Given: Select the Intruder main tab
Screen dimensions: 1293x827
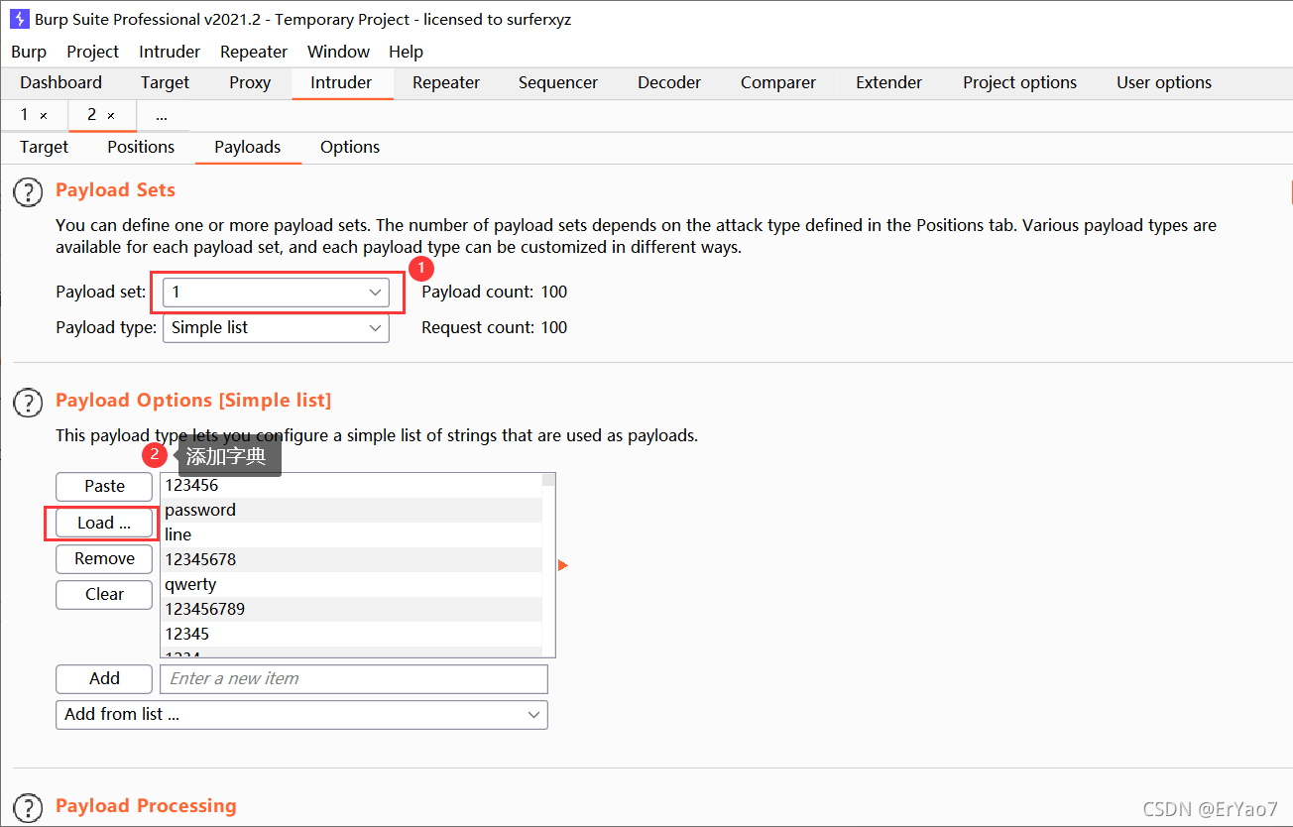Looking at the screenshot, I should pos(341,82).
